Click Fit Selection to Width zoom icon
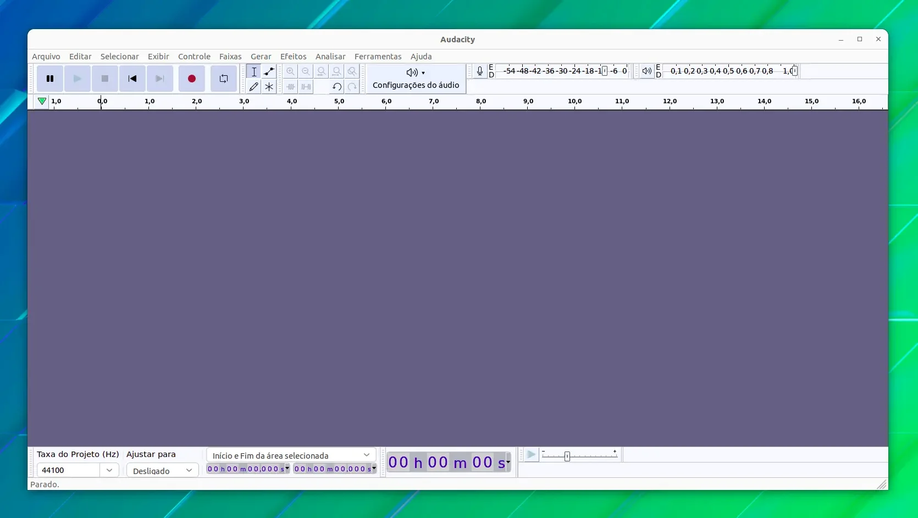Viewport: 918px width, 518px height. (322, 71)
